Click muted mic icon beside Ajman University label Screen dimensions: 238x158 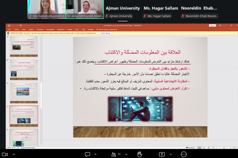107,16
